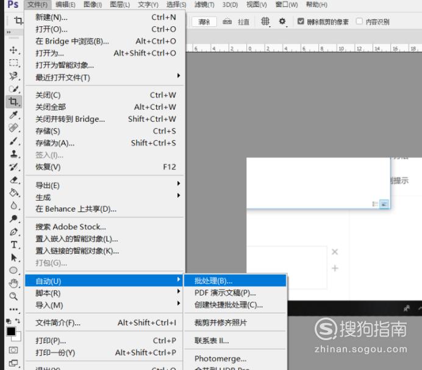Select the Lasso tool
Image resolution: width=422 pixels, height=370 pixels.
13,76
